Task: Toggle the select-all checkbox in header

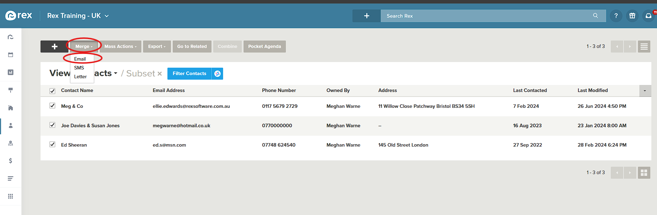Action: pos(53,91)
